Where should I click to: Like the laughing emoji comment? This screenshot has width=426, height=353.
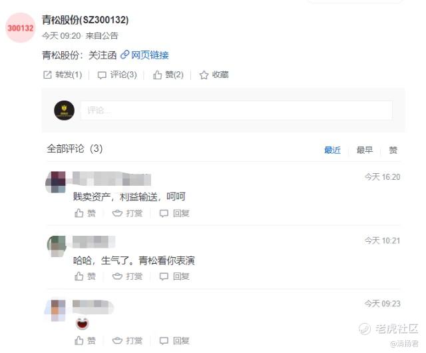pyautogui.click(x=85, y=340)
